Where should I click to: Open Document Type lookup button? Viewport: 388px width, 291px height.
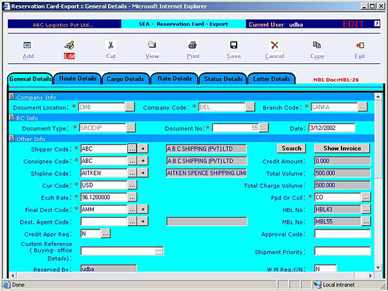point(131,128)
